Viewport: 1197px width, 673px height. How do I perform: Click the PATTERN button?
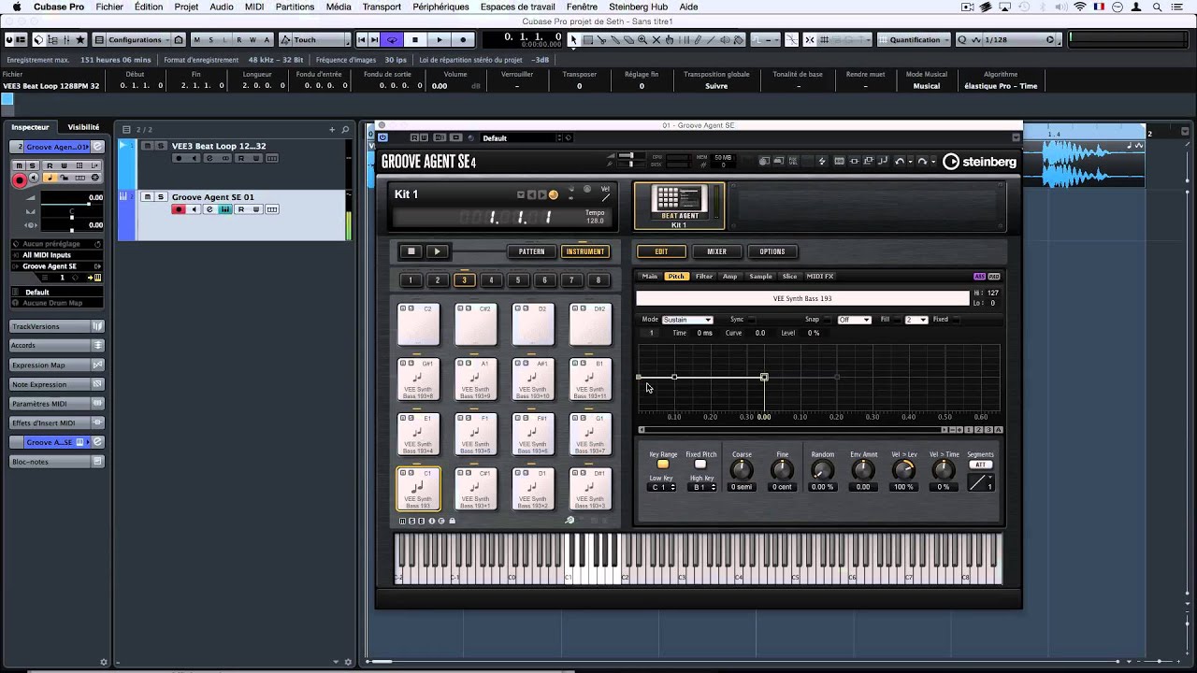pyautogui.click(x=531, y=251)
